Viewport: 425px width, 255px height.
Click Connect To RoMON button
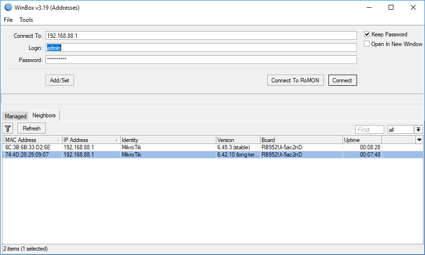[295, 80]
